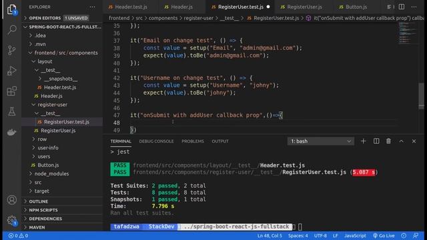Open the Source Control view
This screenshot has width=427, height=240.
pos(12,50)
